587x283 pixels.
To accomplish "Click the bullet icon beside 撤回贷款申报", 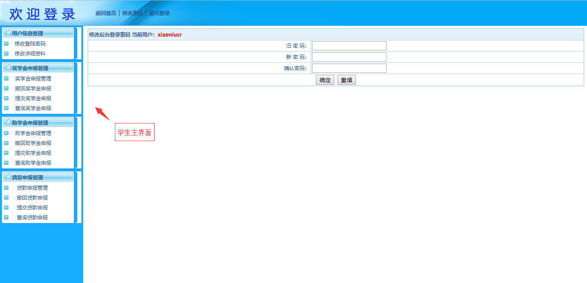I will 6,198.
